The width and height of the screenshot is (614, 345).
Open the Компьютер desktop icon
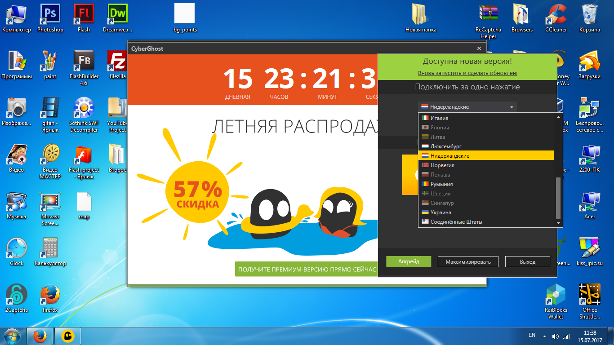(x=17, y=18)
